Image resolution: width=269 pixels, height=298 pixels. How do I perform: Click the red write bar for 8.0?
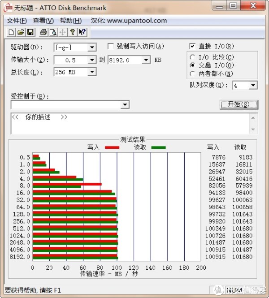pyautogui.click(x=67, y=184)
